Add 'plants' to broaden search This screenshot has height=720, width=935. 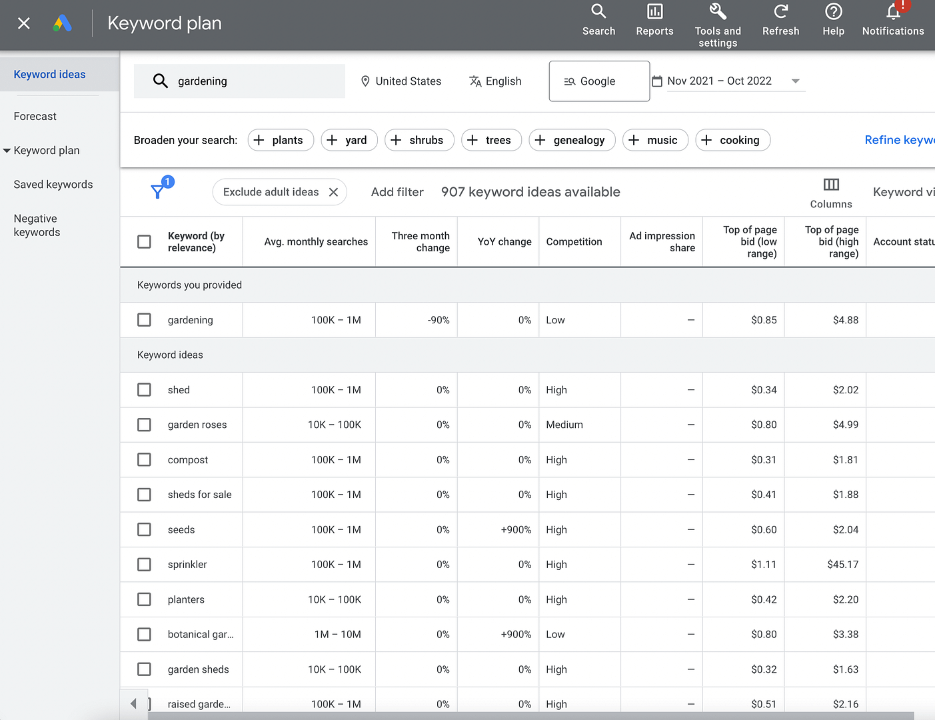(281, 140)
